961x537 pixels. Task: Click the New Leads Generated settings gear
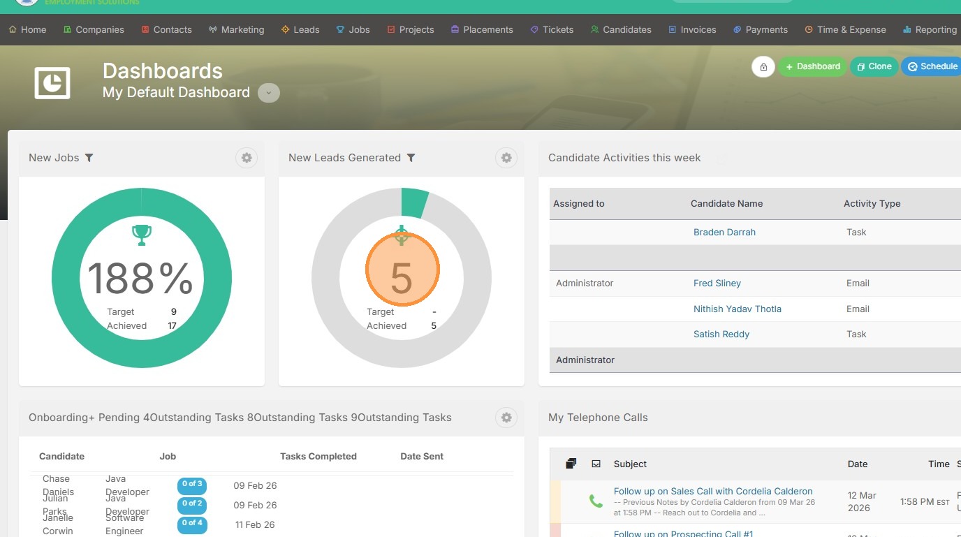click(506, 158)
